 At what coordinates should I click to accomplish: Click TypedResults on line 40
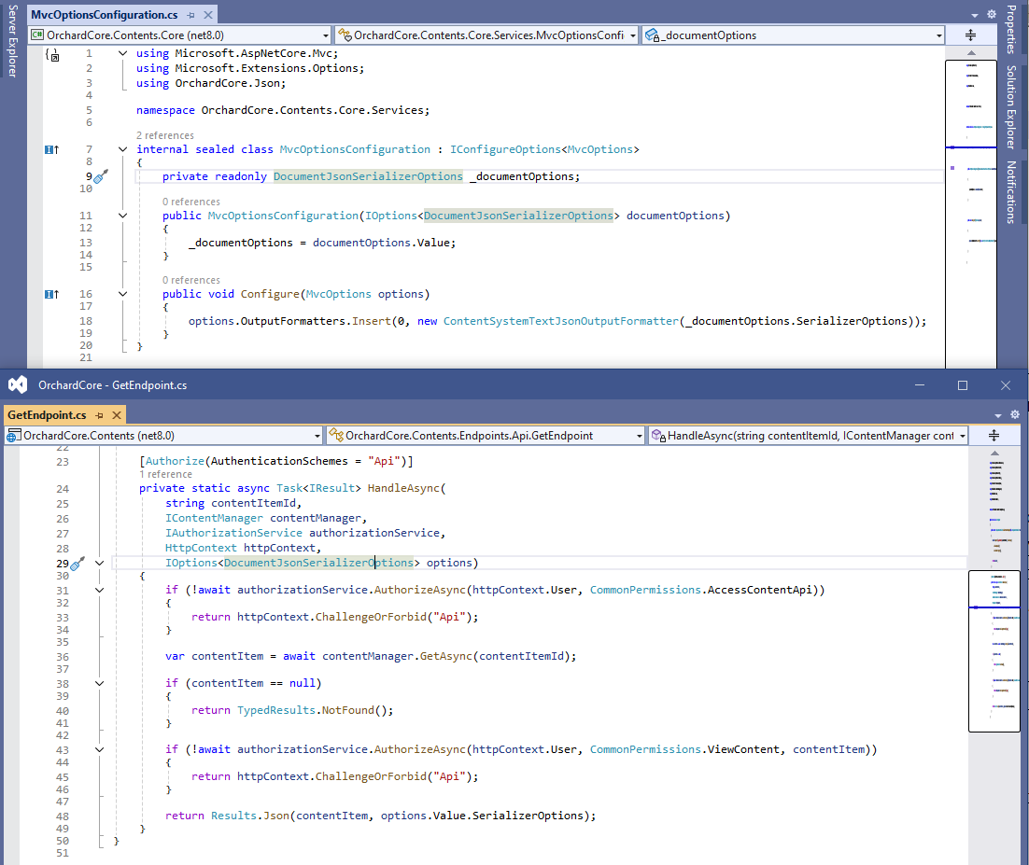click(276, 710)
